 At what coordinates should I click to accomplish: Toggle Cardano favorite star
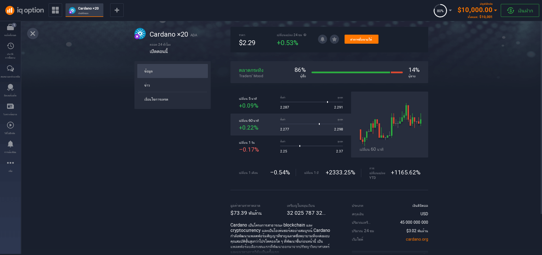(334, 39)
